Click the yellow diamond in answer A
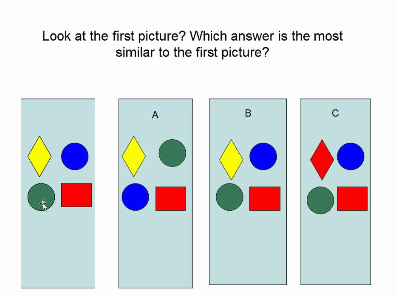 click(134, 156)
